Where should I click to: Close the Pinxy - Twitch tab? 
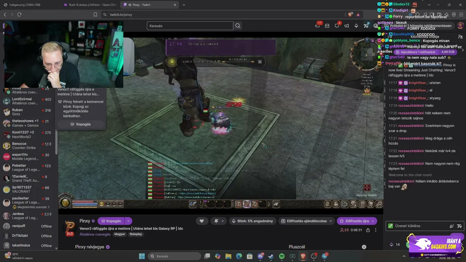click(x=175, y=5)
